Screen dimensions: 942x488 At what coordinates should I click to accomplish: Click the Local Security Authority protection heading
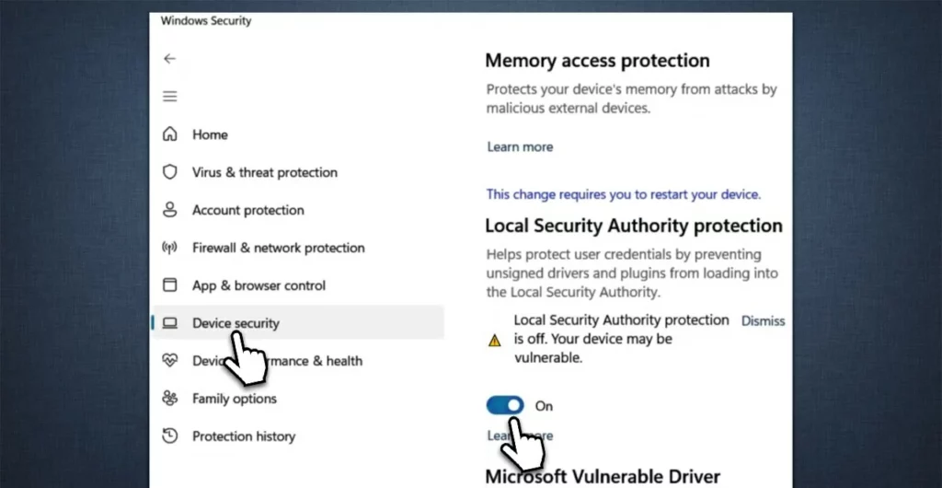(x=633, y=226)
